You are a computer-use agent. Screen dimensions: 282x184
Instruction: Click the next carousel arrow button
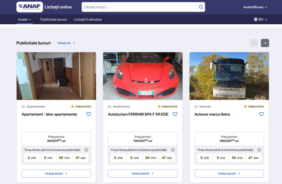pyautogui.click(x=265, y=43)
